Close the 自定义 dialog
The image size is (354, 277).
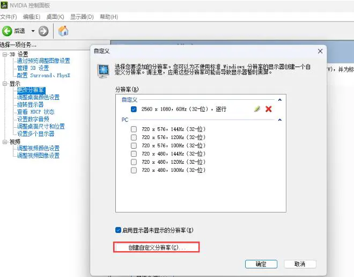click(320, 52)
